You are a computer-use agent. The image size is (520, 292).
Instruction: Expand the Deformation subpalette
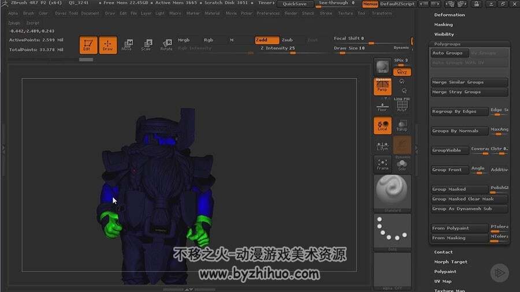(450, 15)
